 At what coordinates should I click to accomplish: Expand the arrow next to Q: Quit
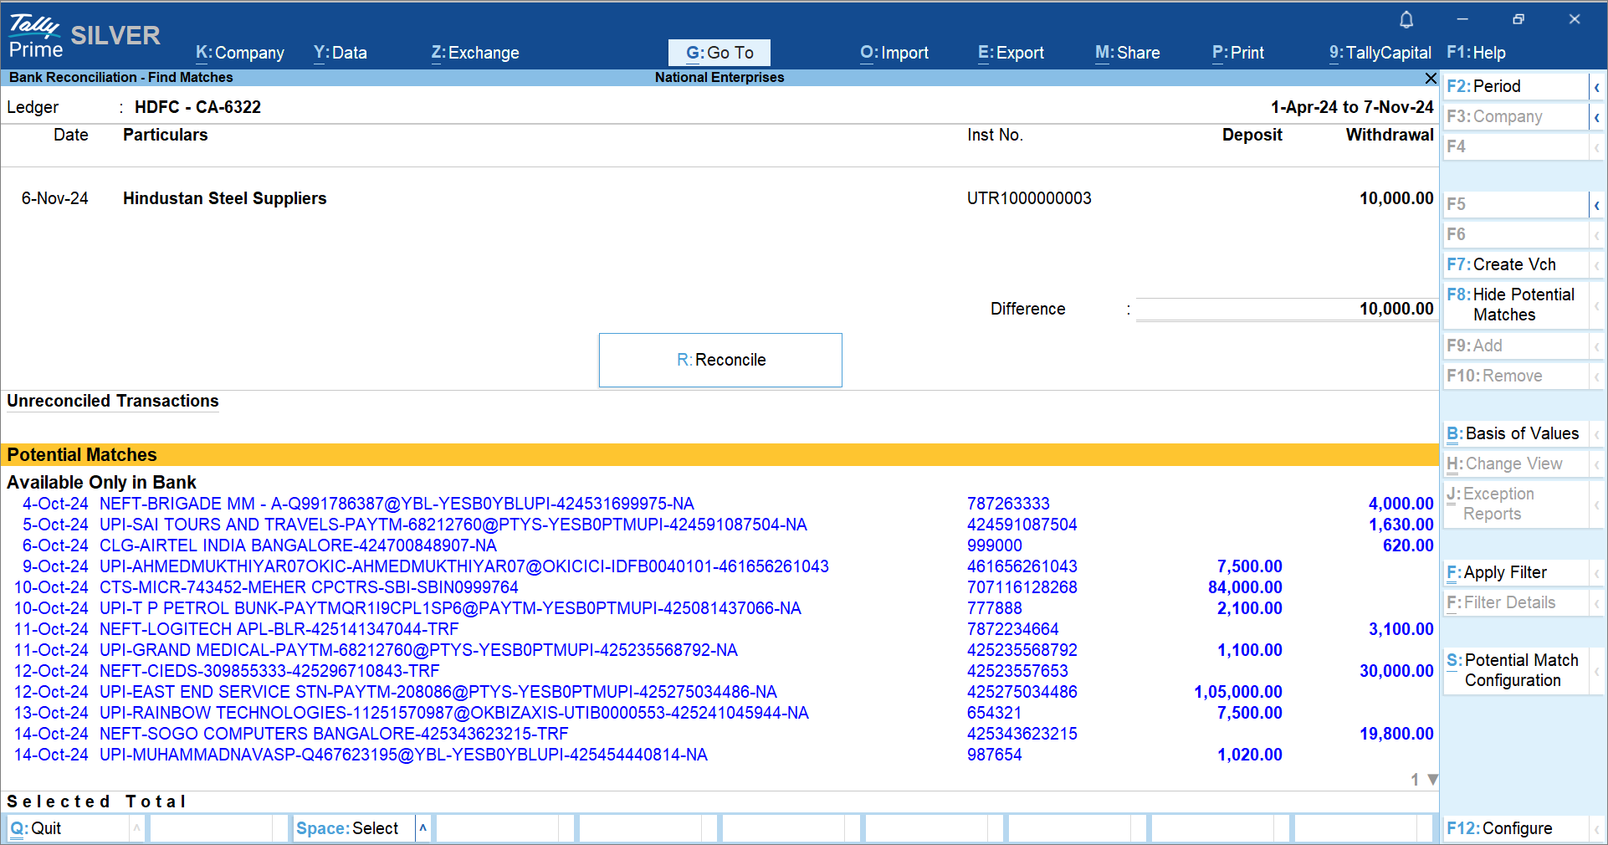tap(136, 828)
